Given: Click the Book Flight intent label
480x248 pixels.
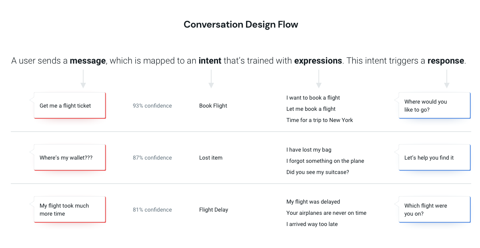Looking at the screenshot, I should coord(213,106).
